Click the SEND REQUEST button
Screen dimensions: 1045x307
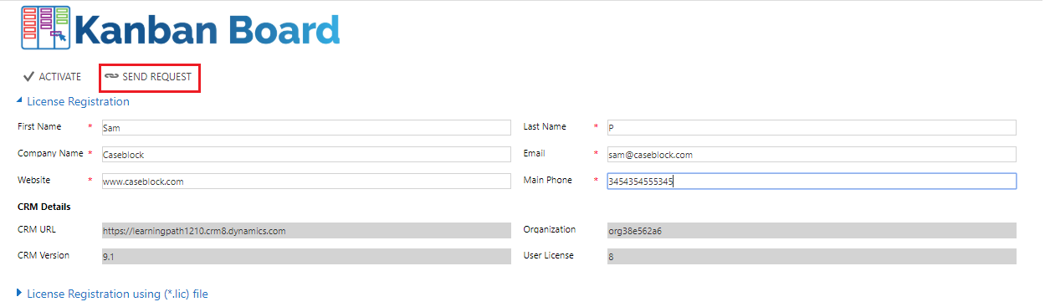click(148, 77)
